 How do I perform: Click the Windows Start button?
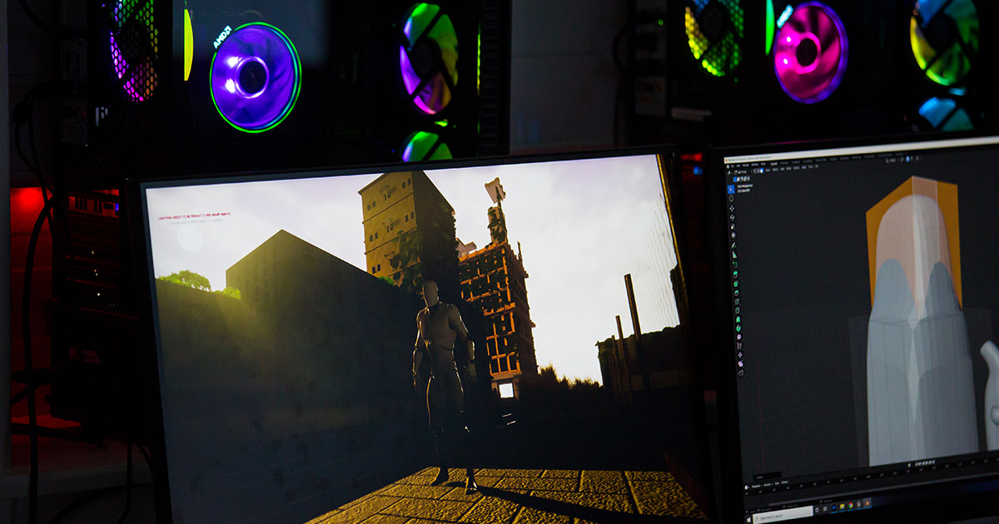[x=749, y=517]
